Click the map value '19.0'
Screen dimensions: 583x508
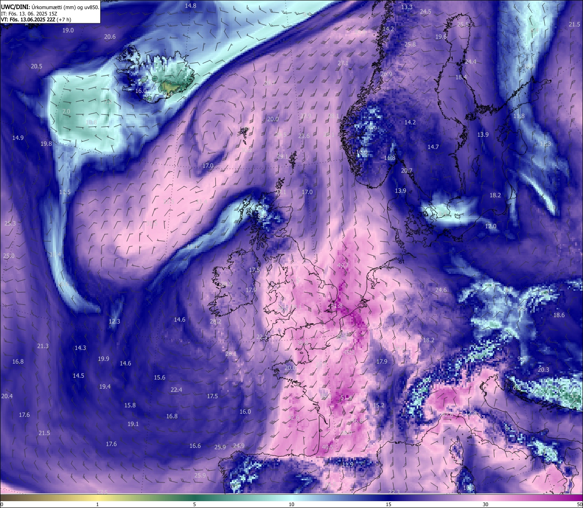click(68, 30)
